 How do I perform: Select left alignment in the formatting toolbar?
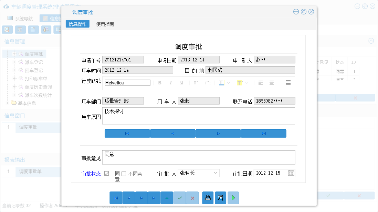coord(261,83)
